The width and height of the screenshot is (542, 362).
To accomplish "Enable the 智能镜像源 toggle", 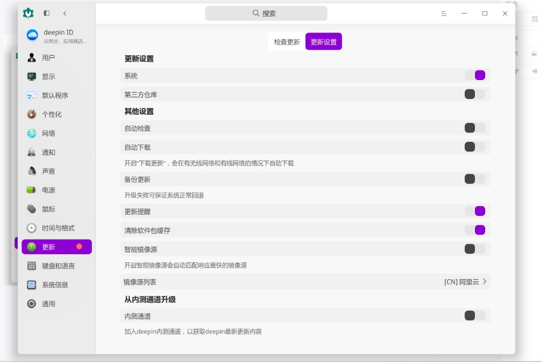I will 475,249.
